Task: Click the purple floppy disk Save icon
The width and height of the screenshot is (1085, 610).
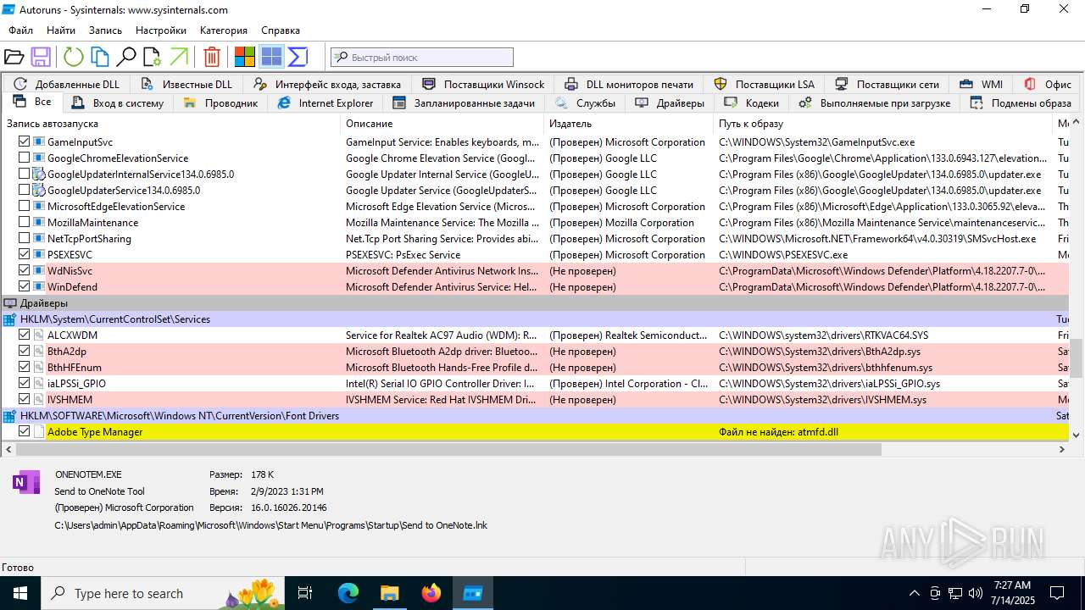Action: click(41, 57)
